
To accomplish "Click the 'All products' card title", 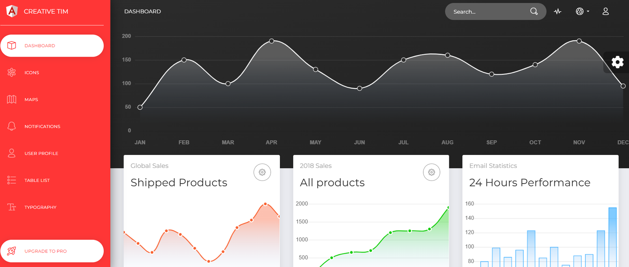I will point(332,182).
